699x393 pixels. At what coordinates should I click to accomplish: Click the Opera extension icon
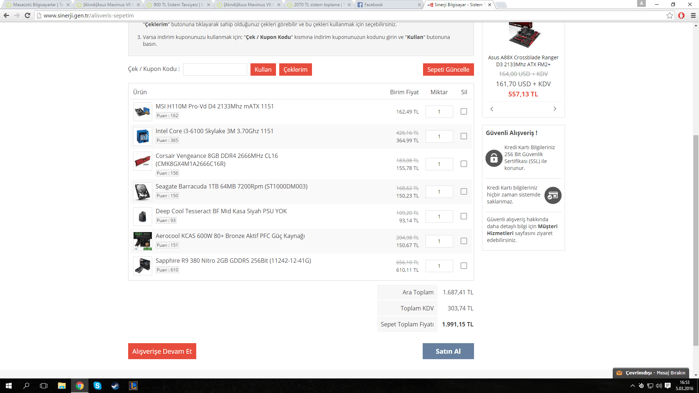[x=681, y=15]
